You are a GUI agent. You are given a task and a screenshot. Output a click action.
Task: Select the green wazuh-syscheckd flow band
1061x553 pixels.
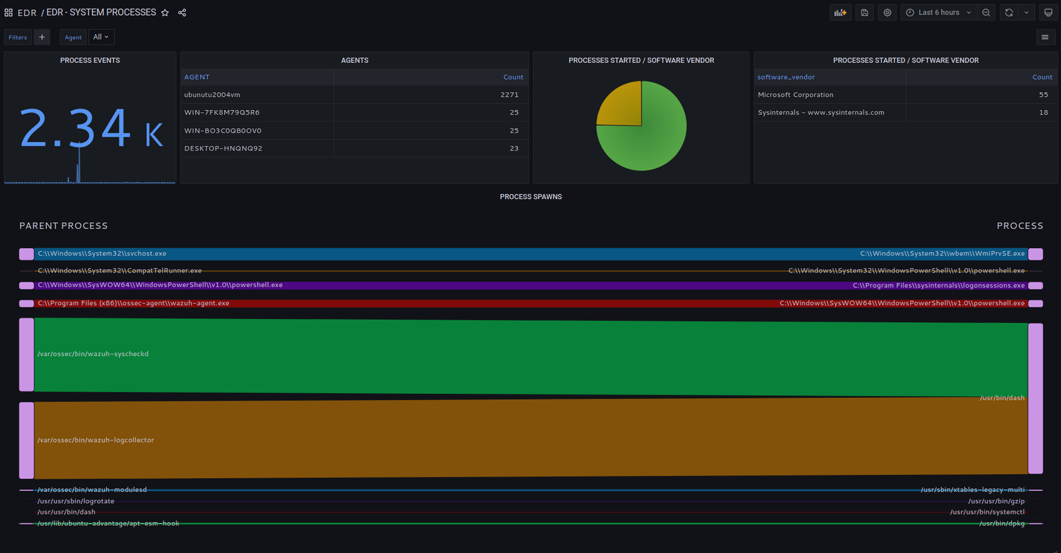pyautogui.click(x=530, y=357)
